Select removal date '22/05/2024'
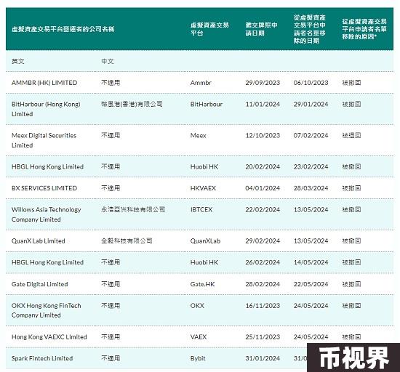Image resolution: width=400 pixels, height=372 pixels. coord(311,284)
